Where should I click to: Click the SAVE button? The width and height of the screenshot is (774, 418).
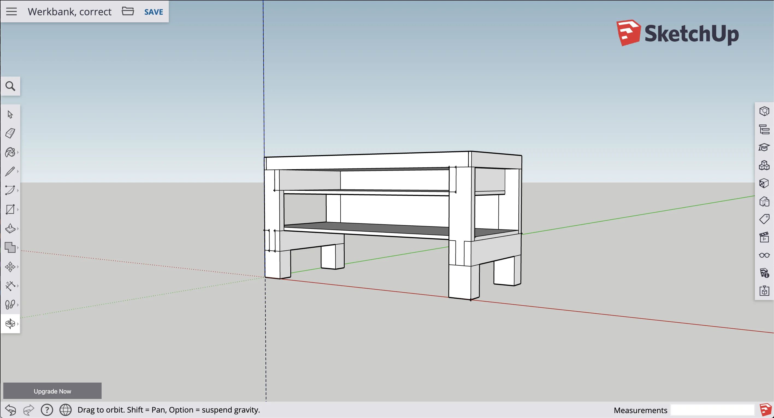pyautogui.click(x=153, y=12)
